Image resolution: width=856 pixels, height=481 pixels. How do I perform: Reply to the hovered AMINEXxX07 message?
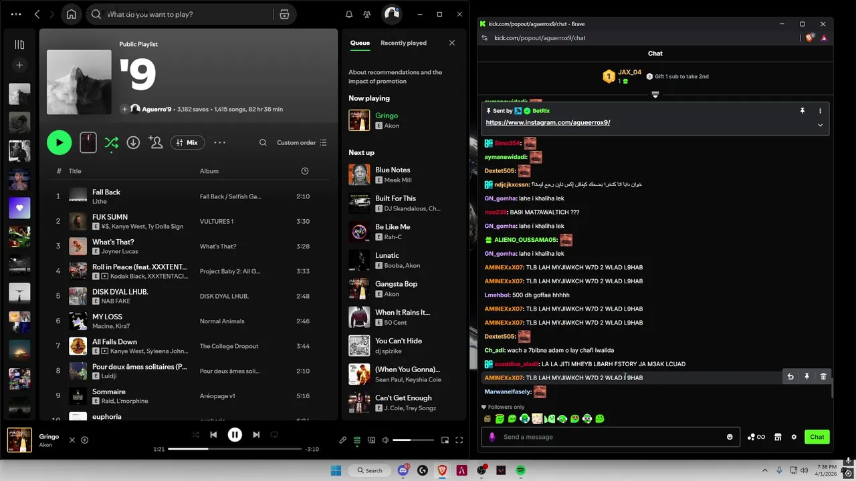tap(790, 377)
